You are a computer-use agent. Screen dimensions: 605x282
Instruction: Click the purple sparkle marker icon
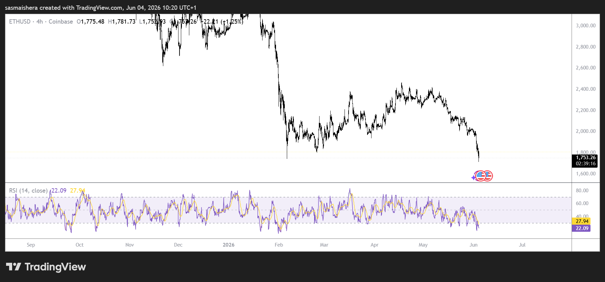coord(473,177)
